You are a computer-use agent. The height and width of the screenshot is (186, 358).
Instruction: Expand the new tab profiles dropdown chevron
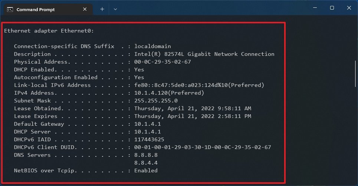coord(115,9)
